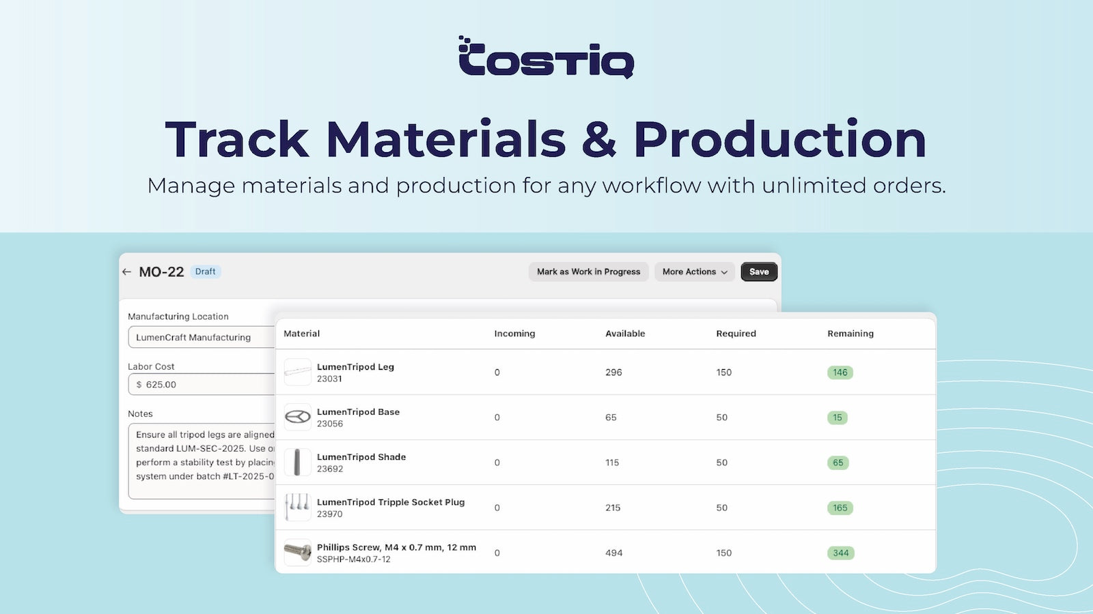
Task: Click required value 150 for Phillips Screw
Action: (x=723, y=553)
